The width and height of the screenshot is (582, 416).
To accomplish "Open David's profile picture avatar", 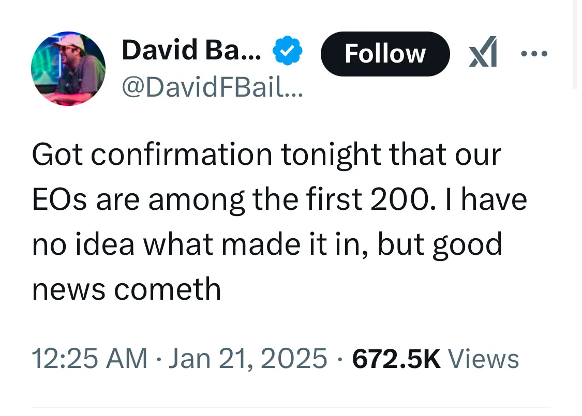I will (x=68, y=69).
